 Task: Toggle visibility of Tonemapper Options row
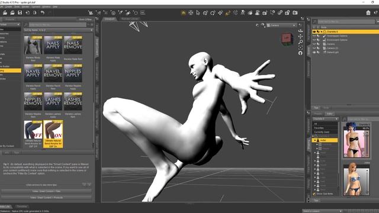pyautogui.click(x=314, y=35)
